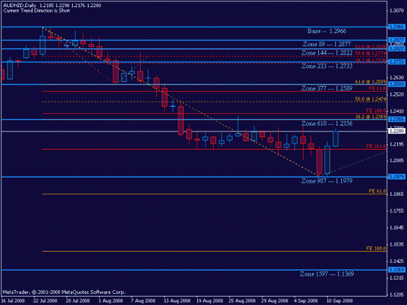Click the current price 1.2280 tag
This screenshot has height=305, width=407.
point(397,131)
